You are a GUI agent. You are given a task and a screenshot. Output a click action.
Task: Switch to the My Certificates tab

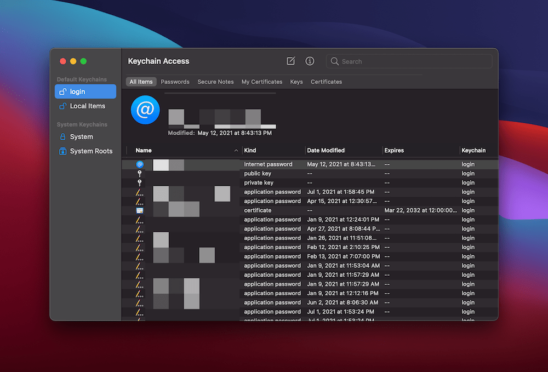tap(261, 81)
